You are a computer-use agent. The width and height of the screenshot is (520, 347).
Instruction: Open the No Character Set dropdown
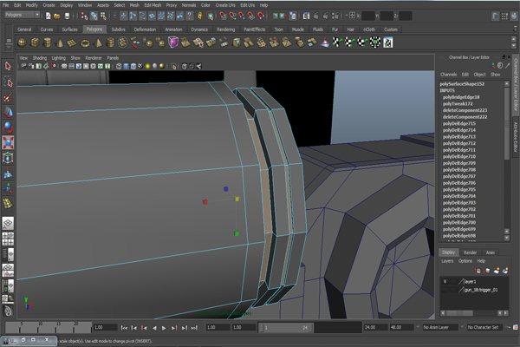[484, 327]
